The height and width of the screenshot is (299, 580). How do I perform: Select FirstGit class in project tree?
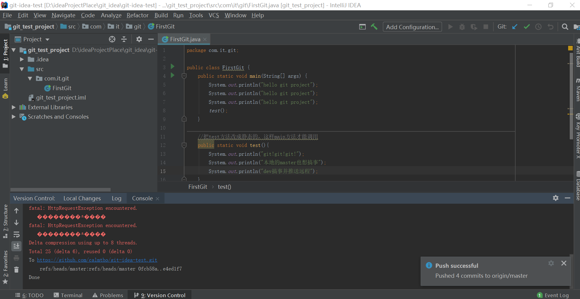click(x=58, y=88)
